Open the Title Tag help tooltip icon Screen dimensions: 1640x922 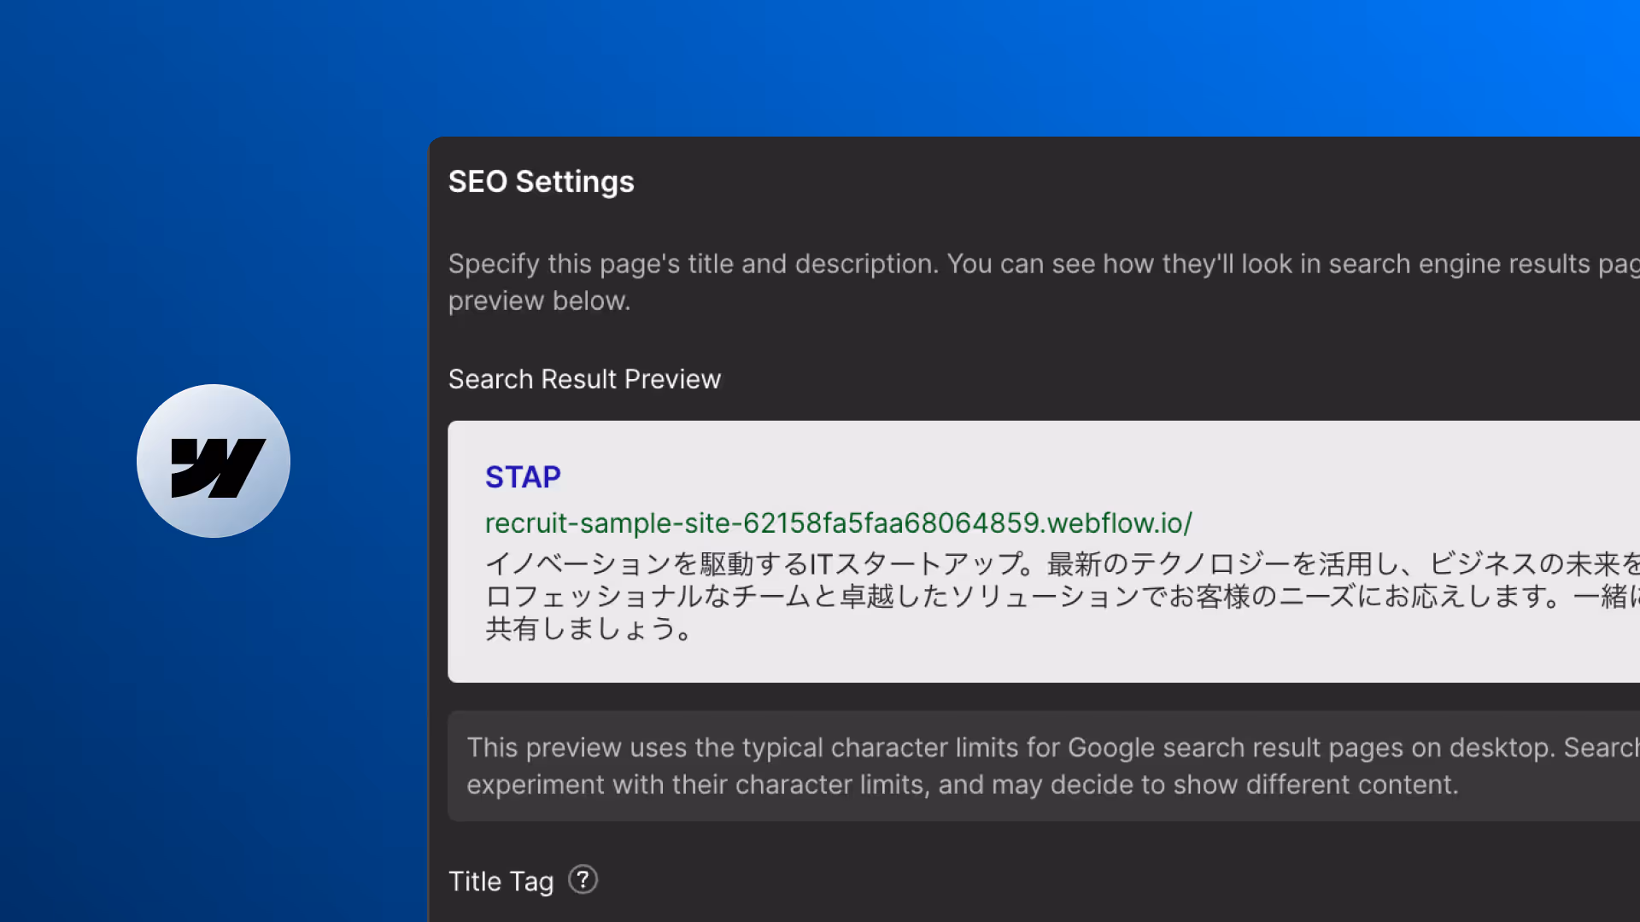coord(583,879)
